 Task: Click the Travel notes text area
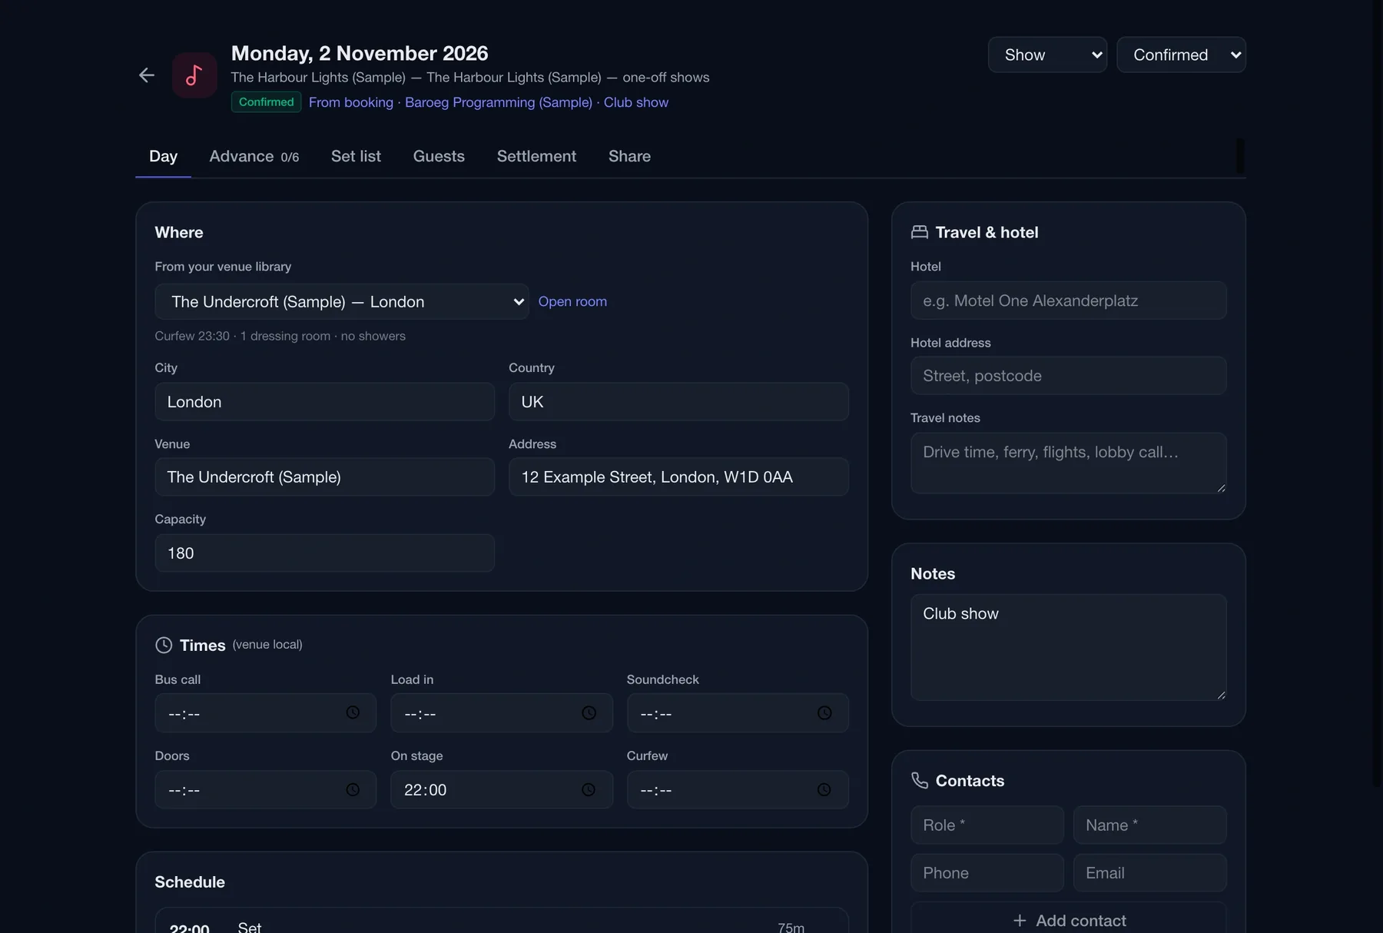tap(1069, 463)
